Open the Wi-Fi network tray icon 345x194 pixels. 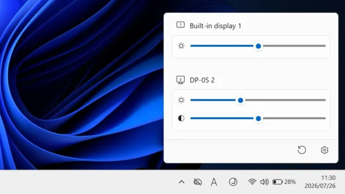pos(252,182)
